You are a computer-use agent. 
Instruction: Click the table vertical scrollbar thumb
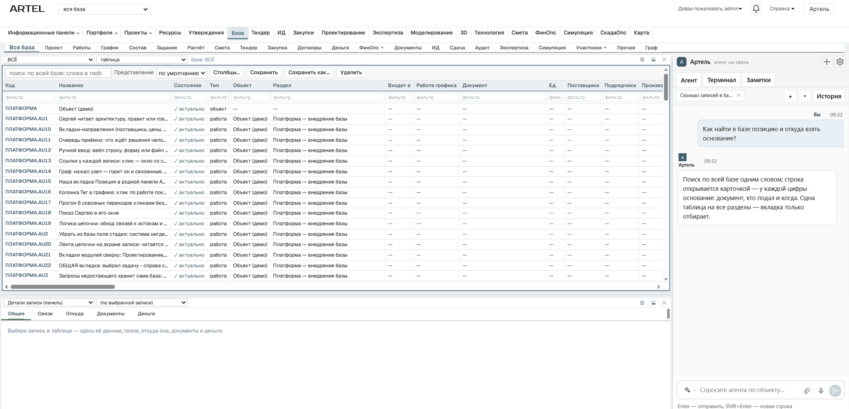[x=666, y=87]
